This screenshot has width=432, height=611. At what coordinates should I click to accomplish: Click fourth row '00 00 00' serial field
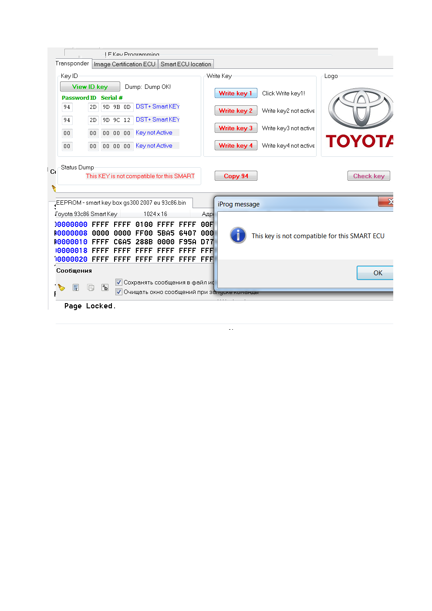(x=117, y=146)
